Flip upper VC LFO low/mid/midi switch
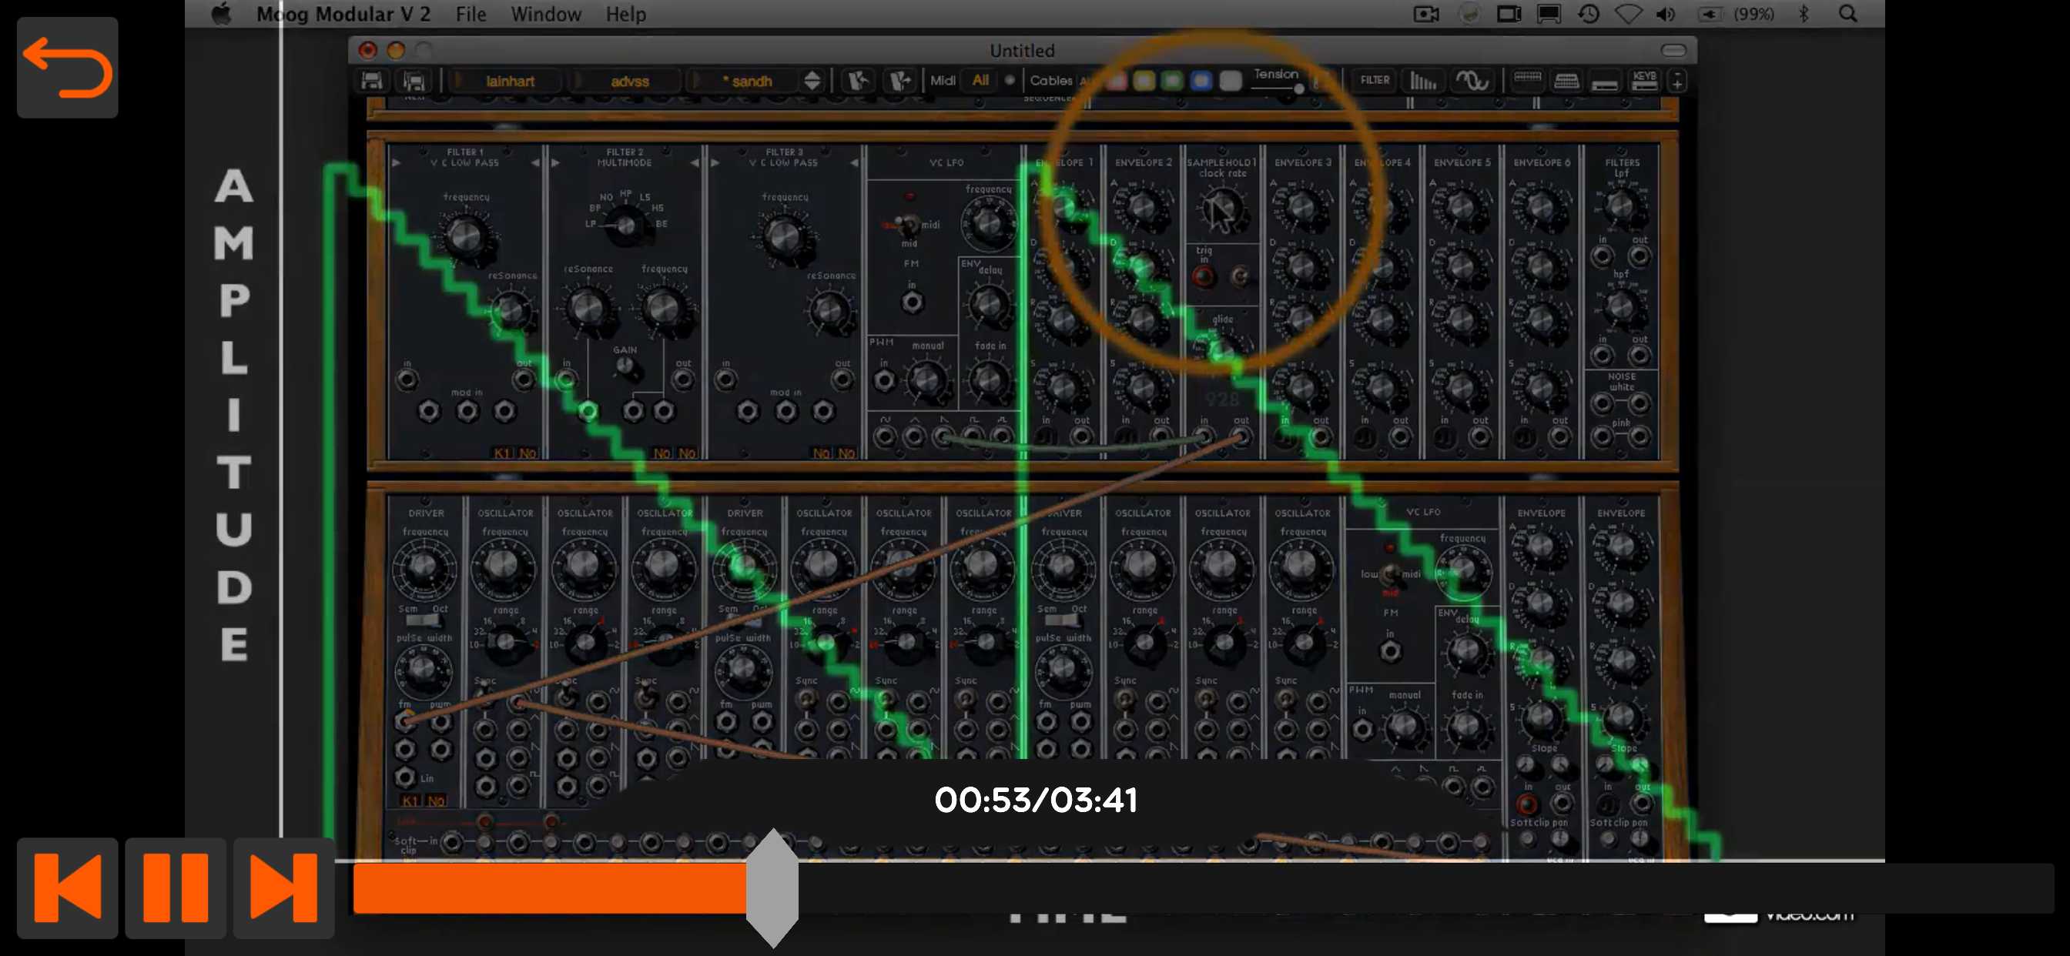 908,224
